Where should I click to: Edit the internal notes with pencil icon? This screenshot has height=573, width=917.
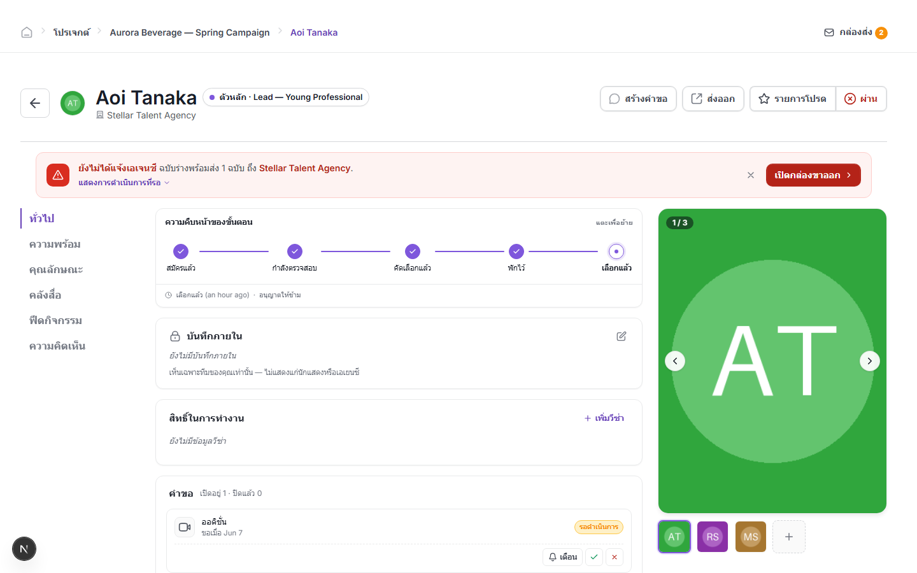[622, 336]
